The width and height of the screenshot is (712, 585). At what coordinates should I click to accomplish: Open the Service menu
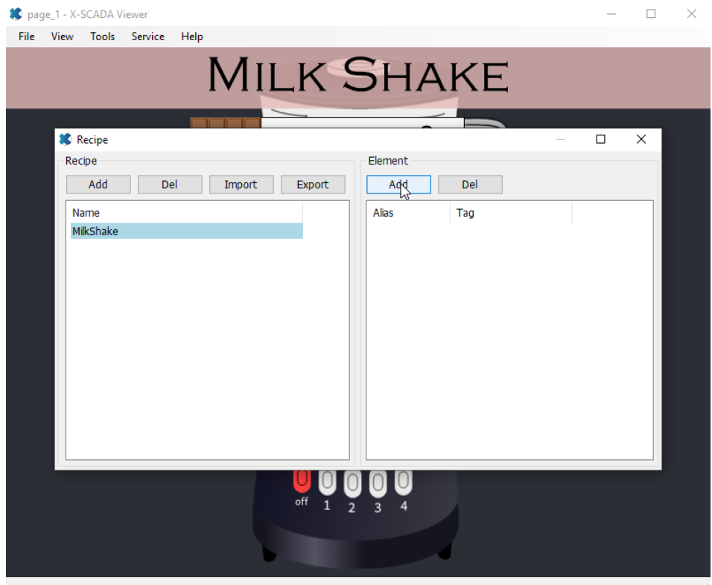[148, 36]
